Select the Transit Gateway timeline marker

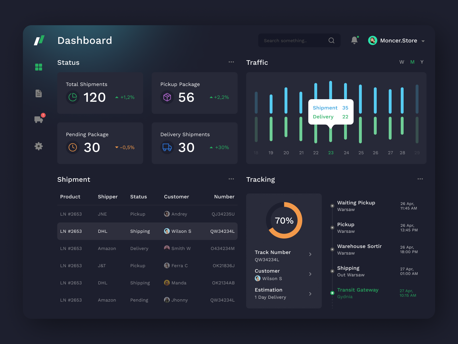click(x=332, y=293)
